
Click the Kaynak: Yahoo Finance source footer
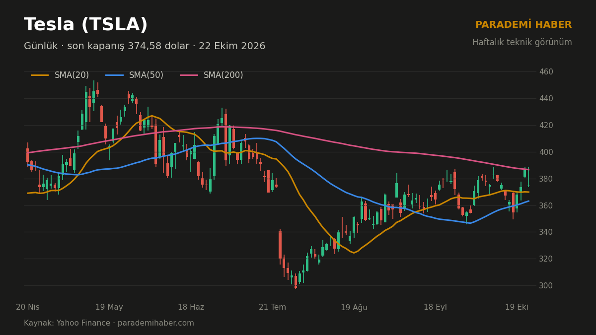[109, 323]
